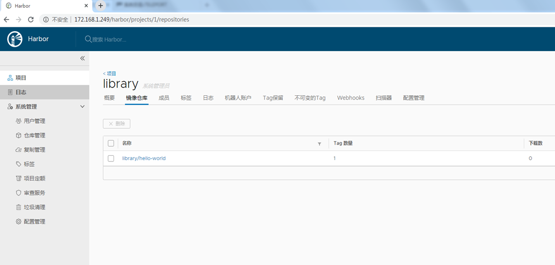Screen dimensions: 555x265
Task: Open the 日志 tab in project
Action: coord(208,98)
